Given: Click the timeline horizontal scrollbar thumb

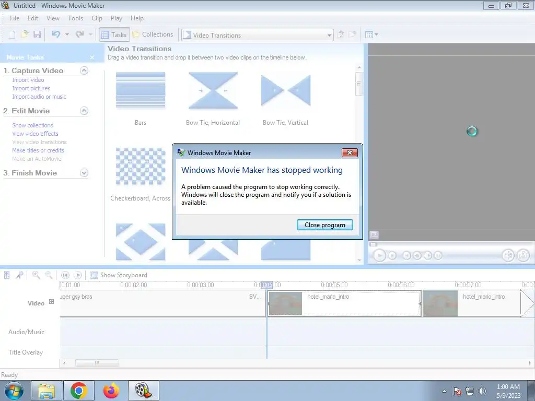Looking at the screenshot, I should (97, 363).
